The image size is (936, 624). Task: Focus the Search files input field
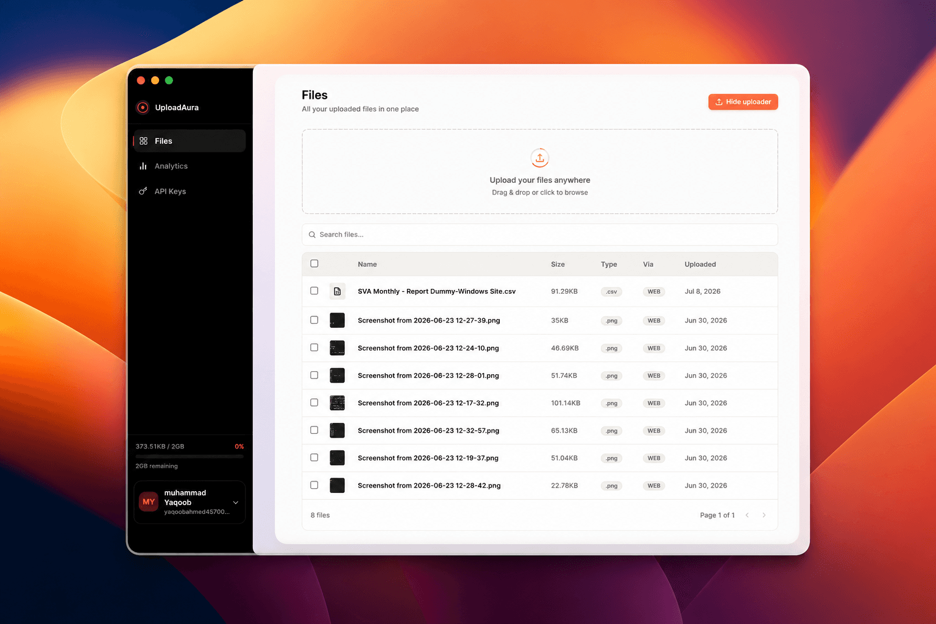click(540, 235)
